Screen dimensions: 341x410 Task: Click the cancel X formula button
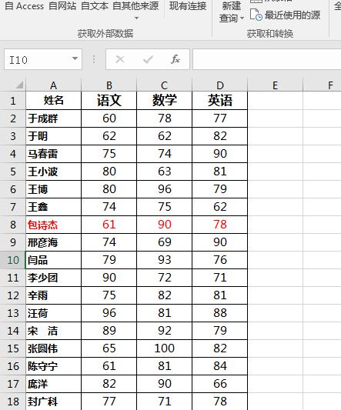(x=120, y=59)
